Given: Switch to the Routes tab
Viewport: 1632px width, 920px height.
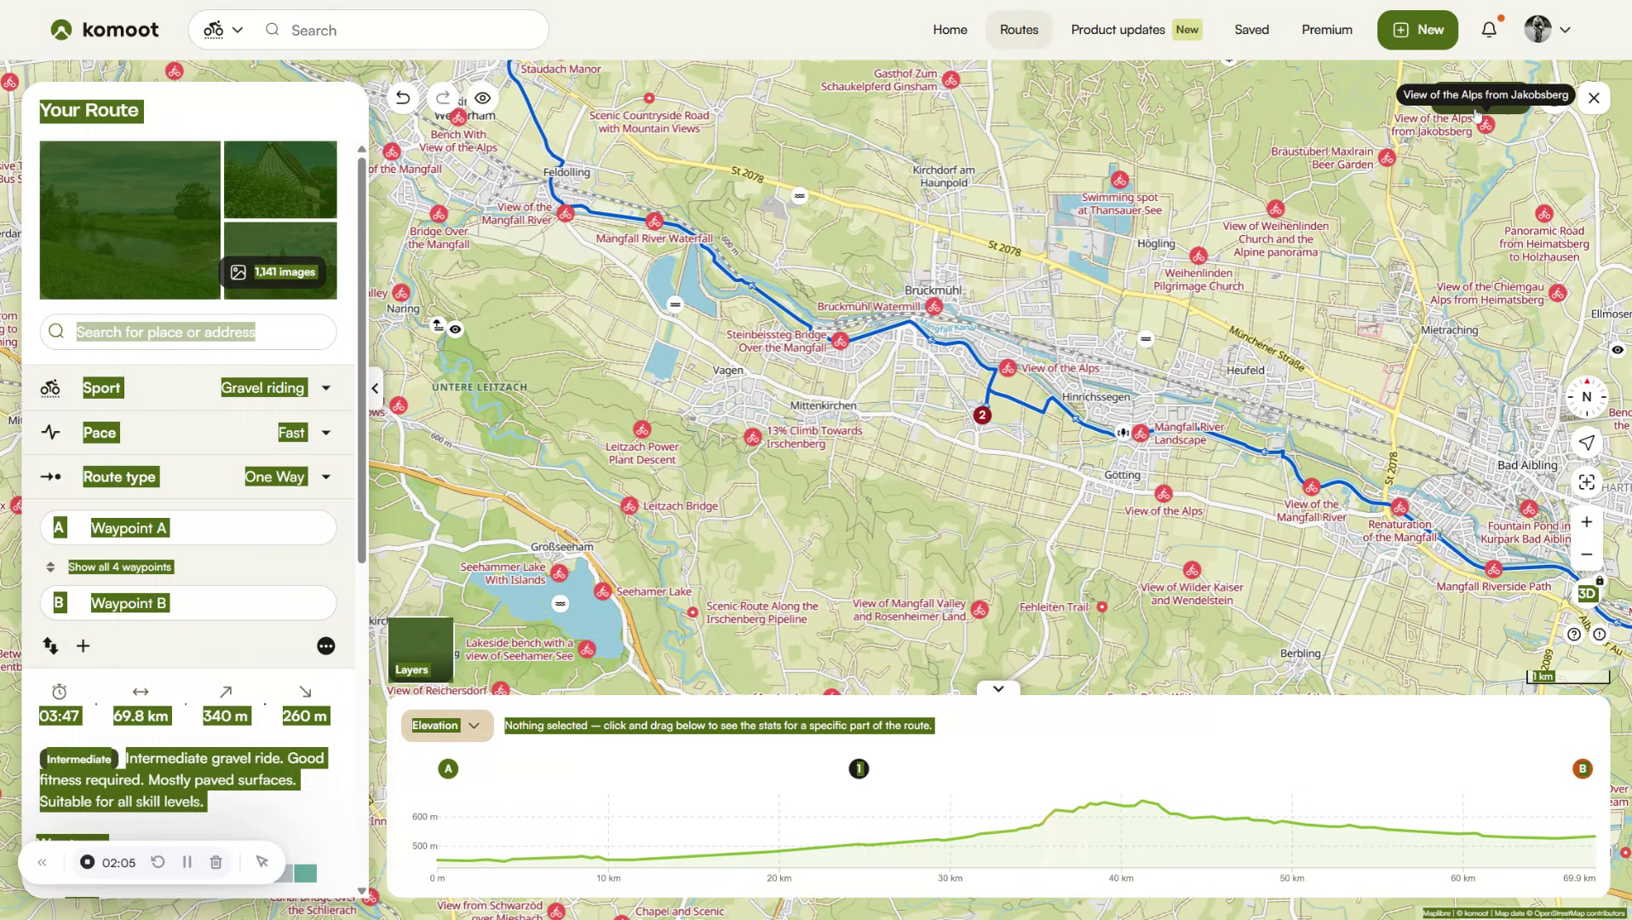Looking at the screenshot, I should pos(1018,29).
